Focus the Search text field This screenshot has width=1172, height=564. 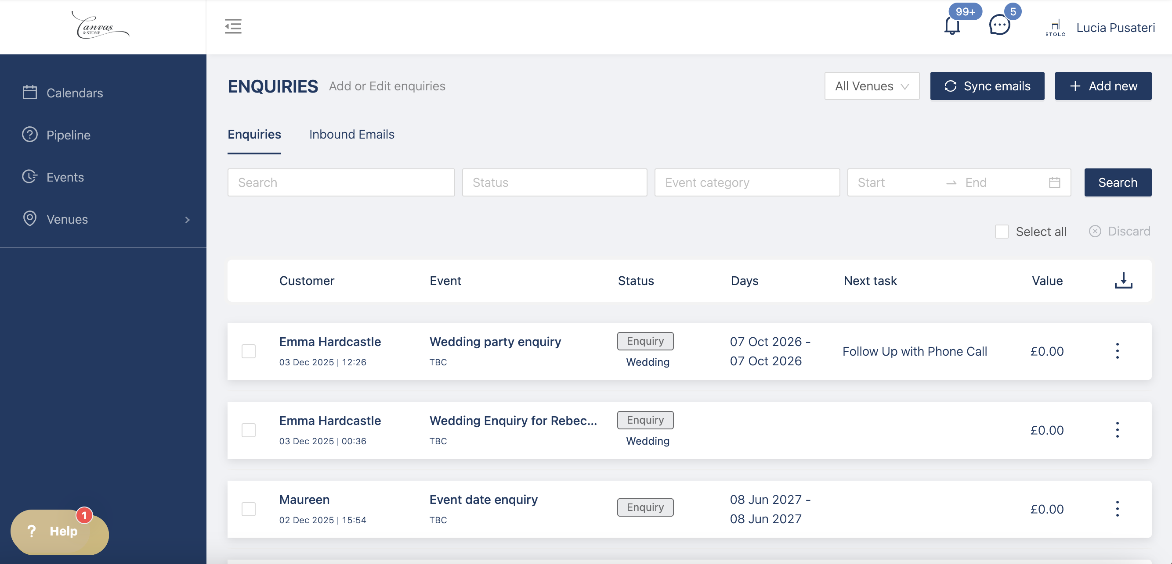point(341,182)
